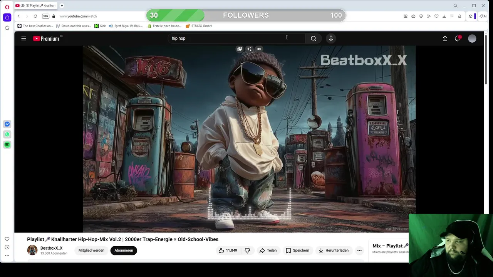
Task: Open the 'Download this awes...' bookmark
Action: 73,26
